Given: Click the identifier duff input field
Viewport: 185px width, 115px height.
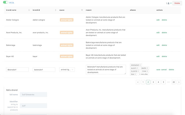Looking at the screenshot, I should [34, 106].
